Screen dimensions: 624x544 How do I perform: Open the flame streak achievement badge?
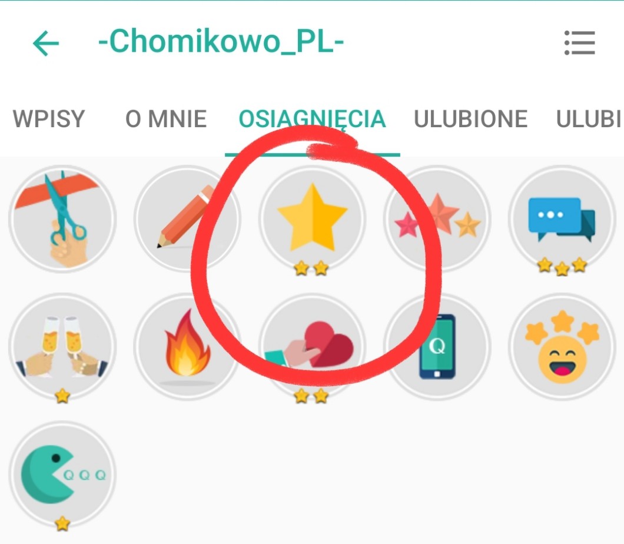tap(187, 347)
